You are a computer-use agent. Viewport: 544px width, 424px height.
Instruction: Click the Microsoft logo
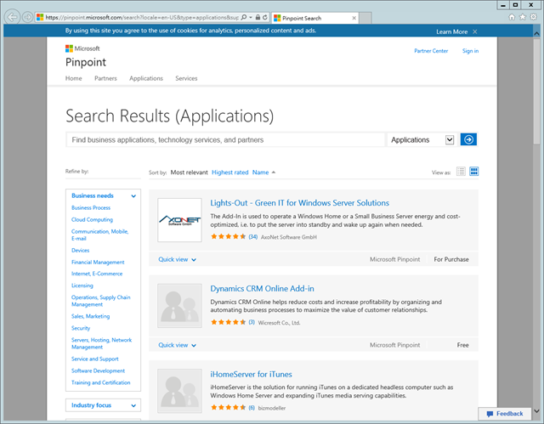(82, 48)
